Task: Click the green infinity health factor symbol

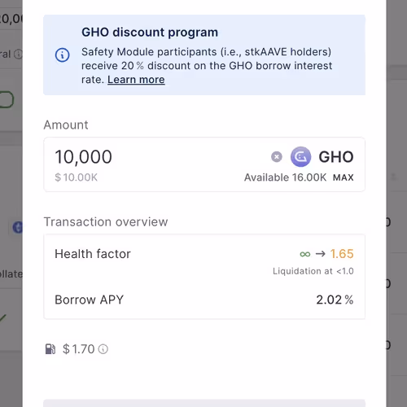Action: [x=305, y=254]
